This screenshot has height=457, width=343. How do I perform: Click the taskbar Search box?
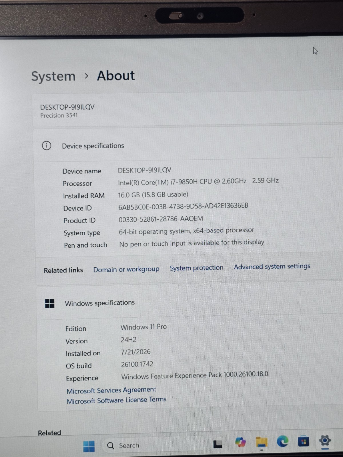pos(154,445)
